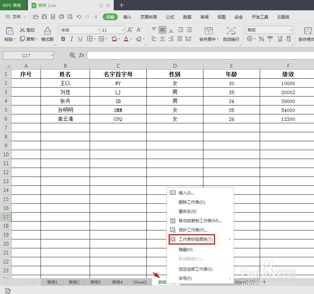Increase indent of cell content
Screen dimensions: 314x294
pos(189,30)
